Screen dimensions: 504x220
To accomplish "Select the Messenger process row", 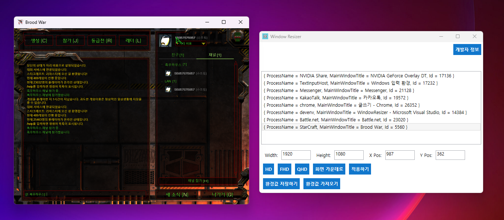I will (371, 91).
